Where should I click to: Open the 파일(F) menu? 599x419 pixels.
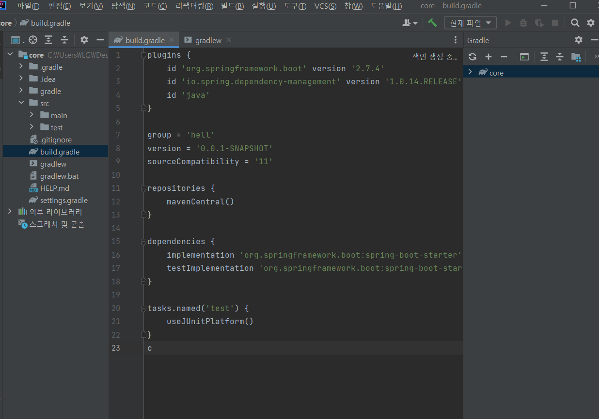[28, 6]
